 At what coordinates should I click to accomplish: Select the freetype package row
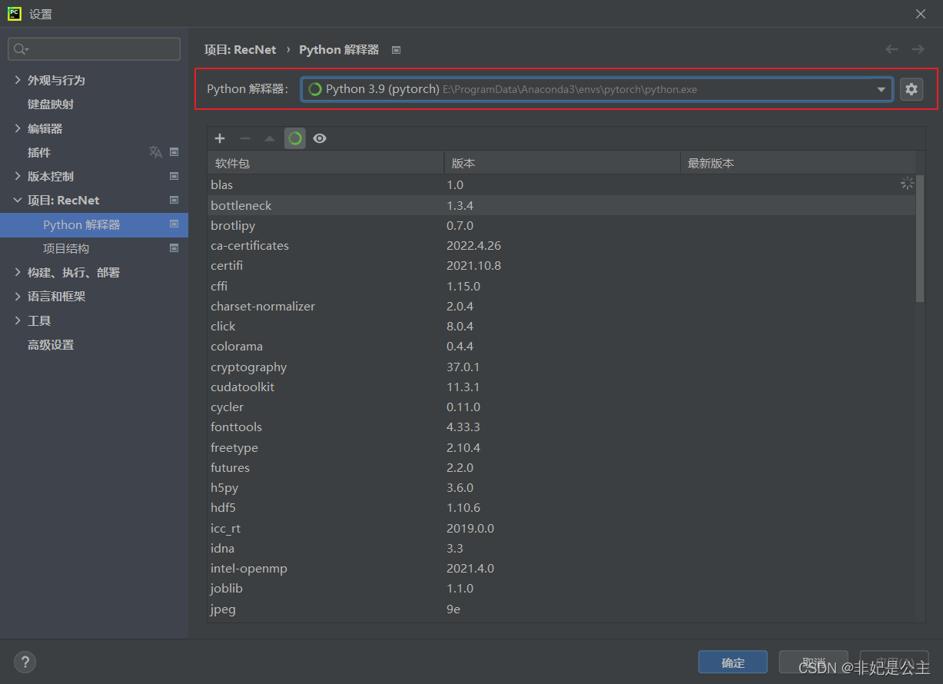point(561,447)
